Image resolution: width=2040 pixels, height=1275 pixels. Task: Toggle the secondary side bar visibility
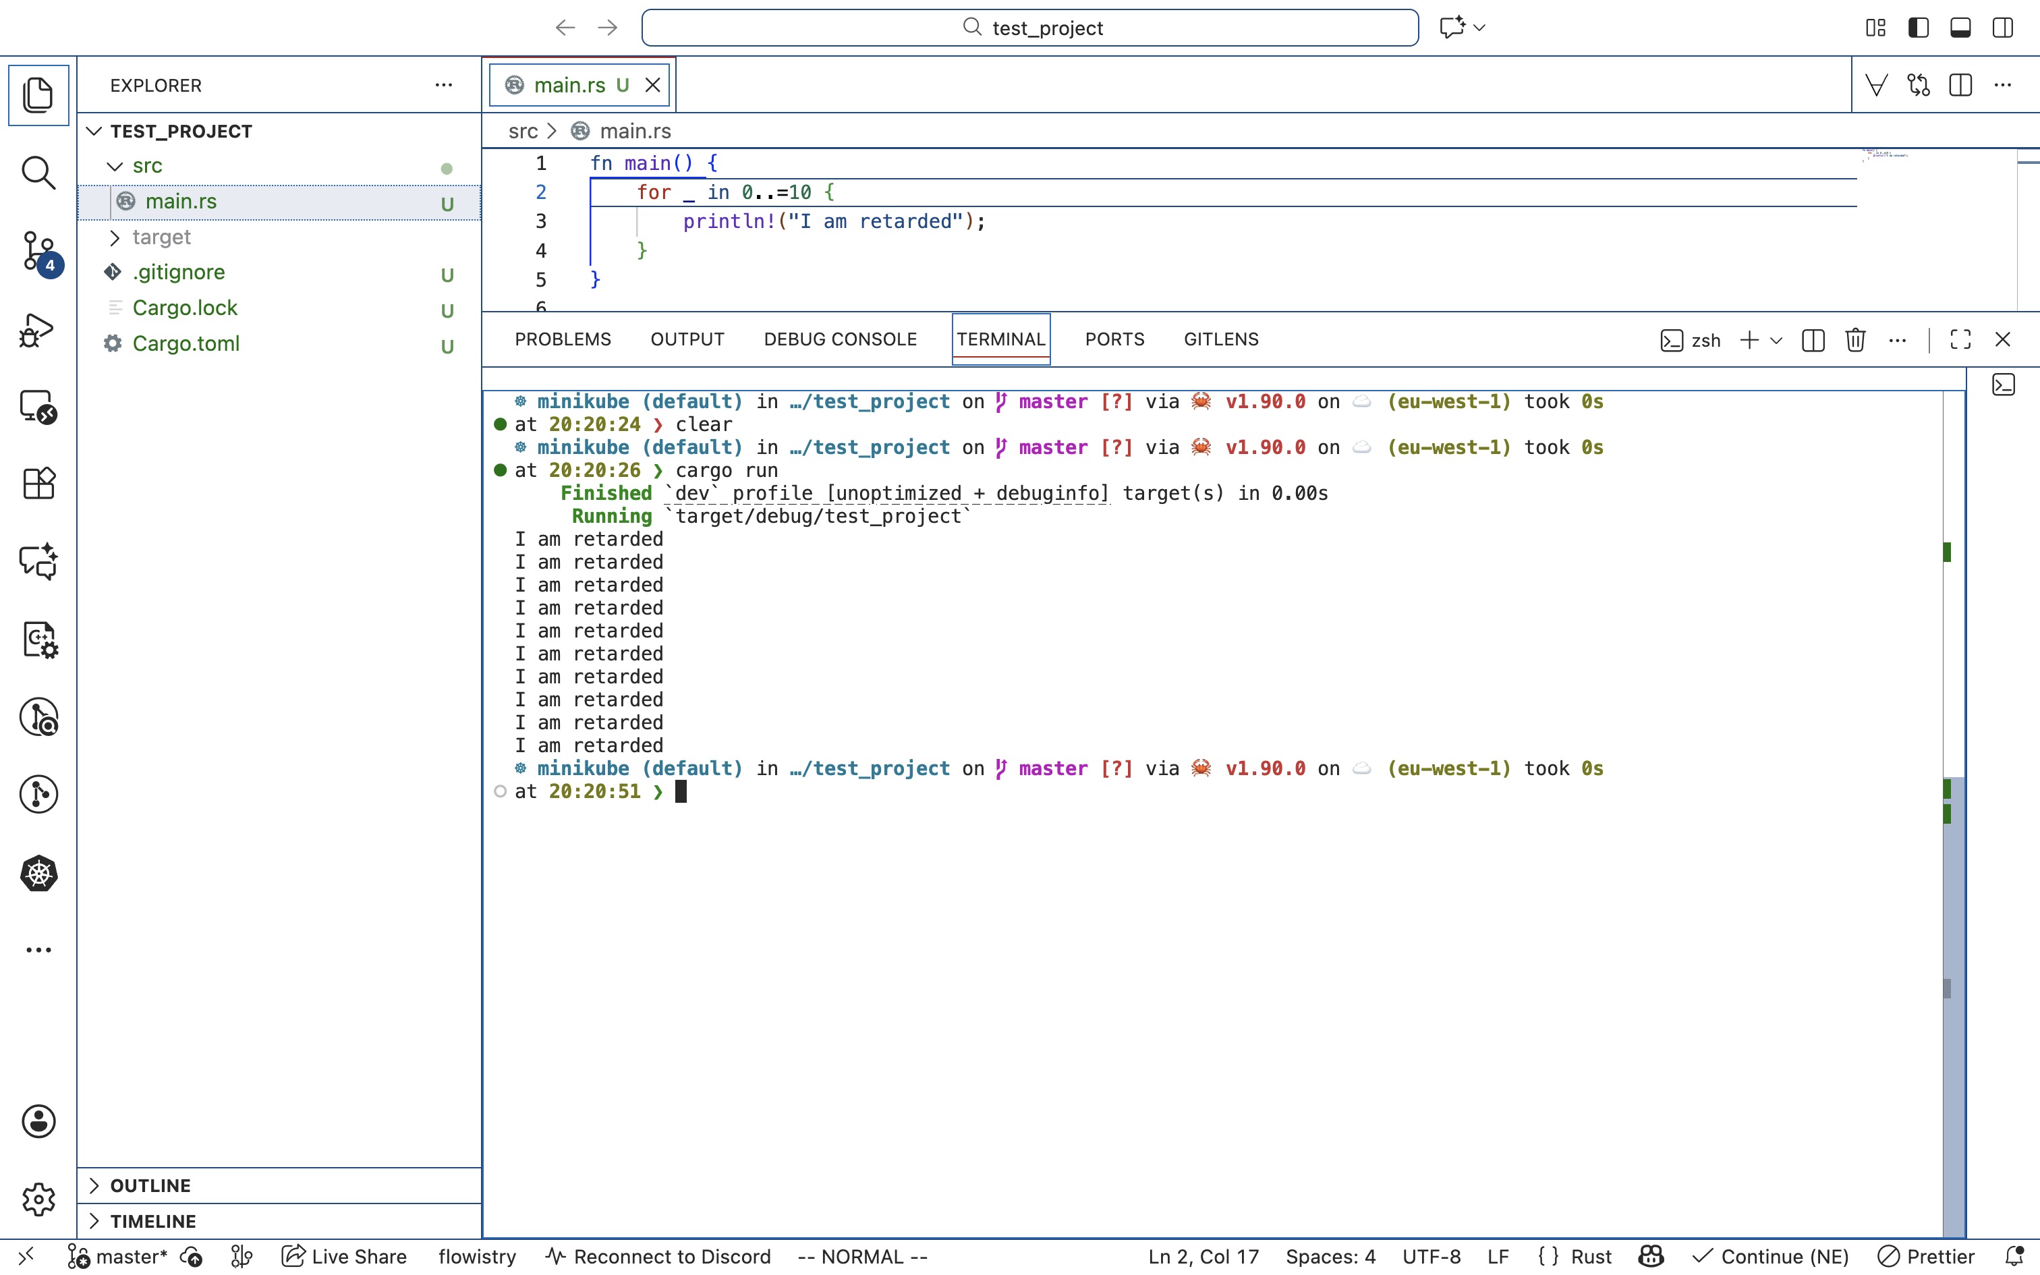tap(2003, 28)
